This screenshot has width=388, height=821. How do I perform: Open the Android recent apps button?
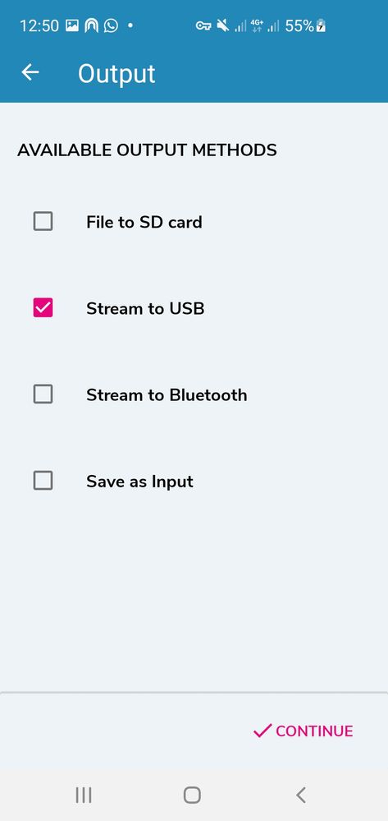(x=84, y=795)
